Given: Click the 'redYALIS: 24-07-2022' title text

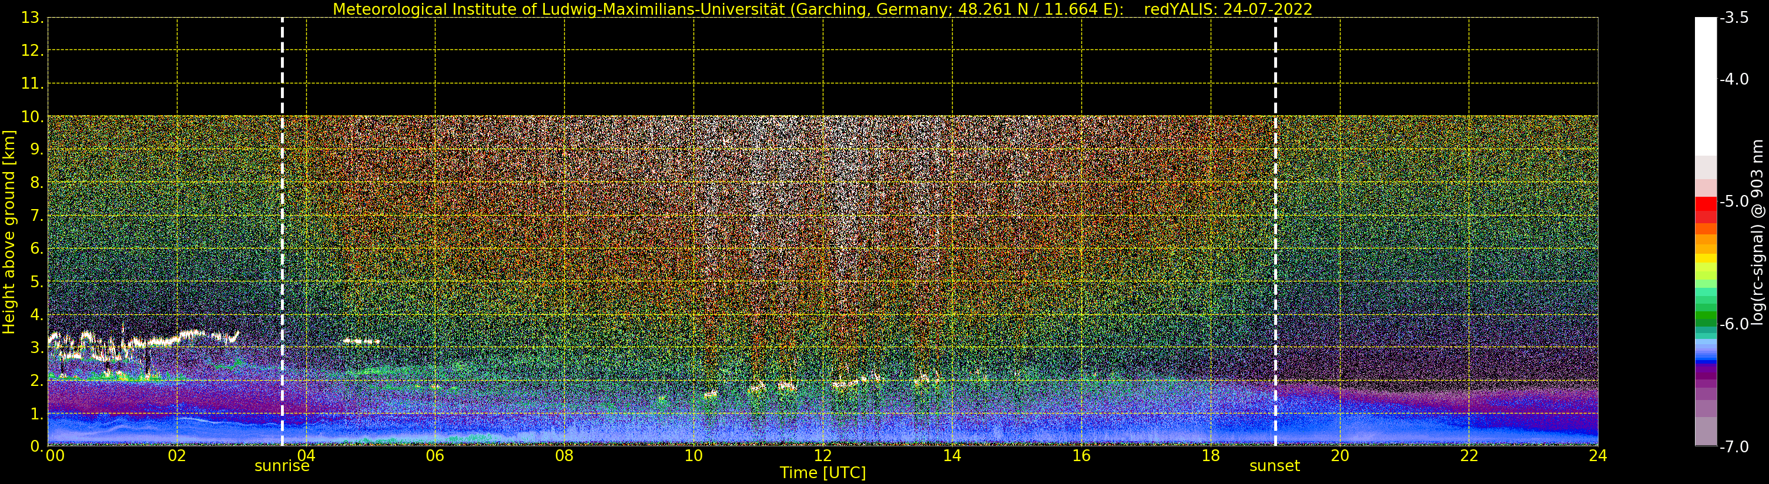Looking at the screenshot, I should click(1228, 9).
